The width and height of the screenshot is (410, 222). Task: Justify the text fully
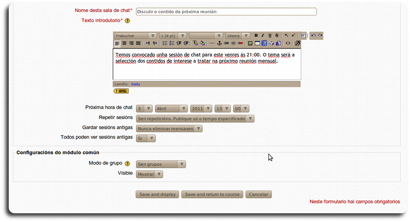click(x=138, y=43)
